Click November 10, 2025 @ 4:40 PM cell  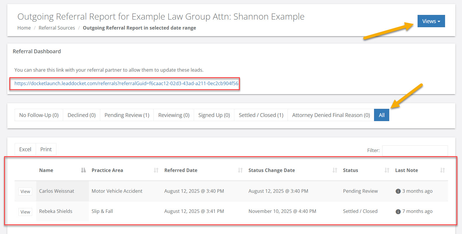[x=293, y=211]
